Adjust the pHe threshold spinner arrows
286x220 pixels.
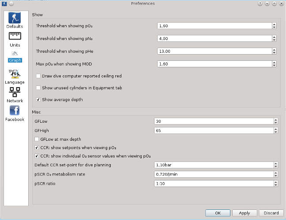coord(274,51)
